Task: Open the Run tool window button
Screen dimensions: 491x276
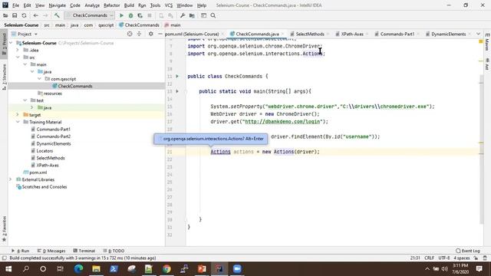Action: coord(21,251)
